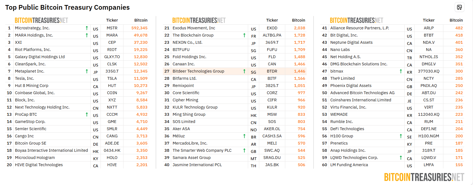Open Canaan Inc. entry

click(184, 64)
